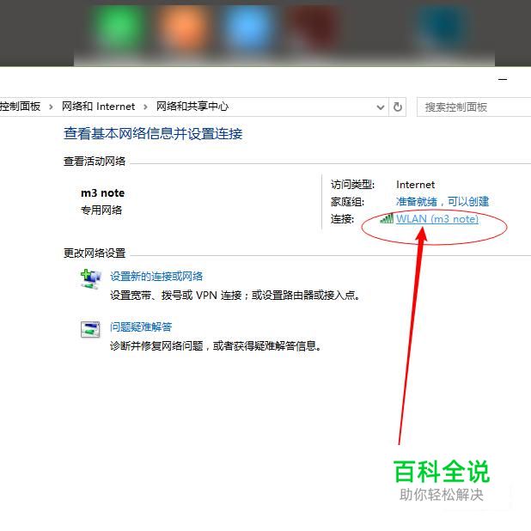Go to 控制面板 in breadcrumb
The height and width of the screenshot is (531, 531).
[x=20, y=107]
